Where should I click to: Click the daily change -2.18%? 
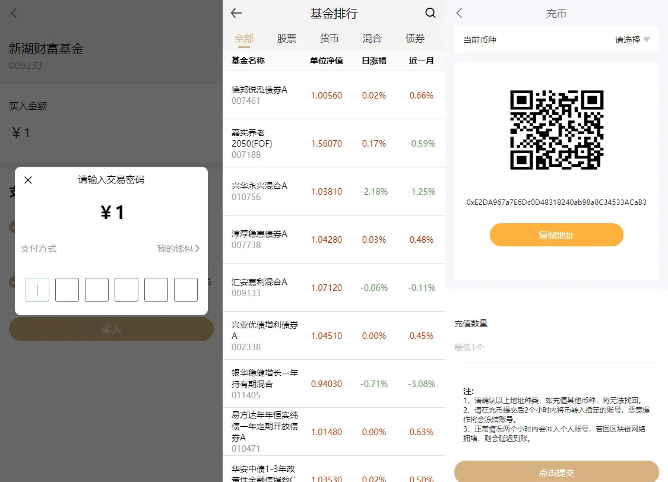click(374, 192)
